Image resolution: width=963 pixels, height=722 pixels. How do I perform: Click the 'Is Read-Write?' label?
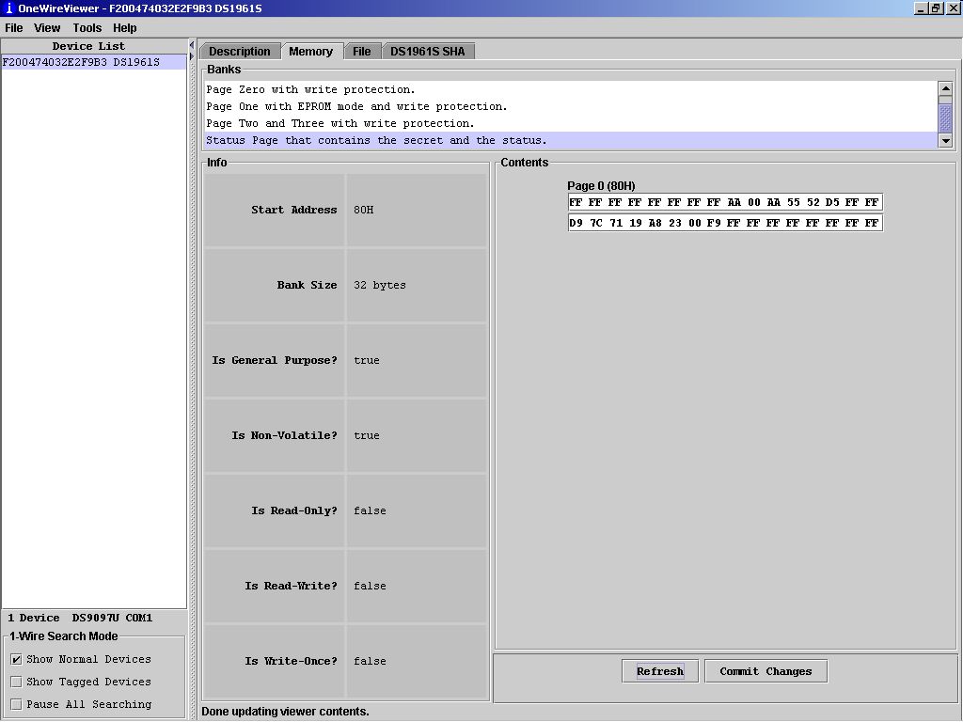click(292, 587)
